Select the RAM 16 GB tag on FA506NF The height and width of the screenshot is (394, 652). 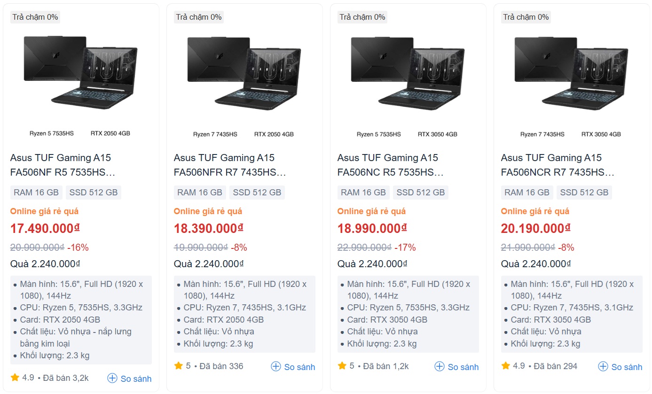tap(36, 192)
